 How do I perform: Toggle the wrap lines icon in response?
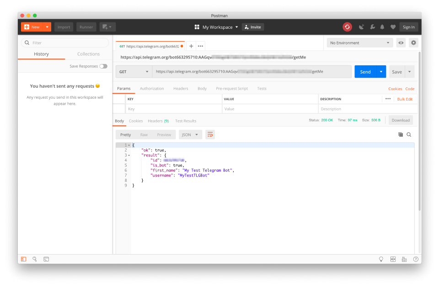pos(210,135)
